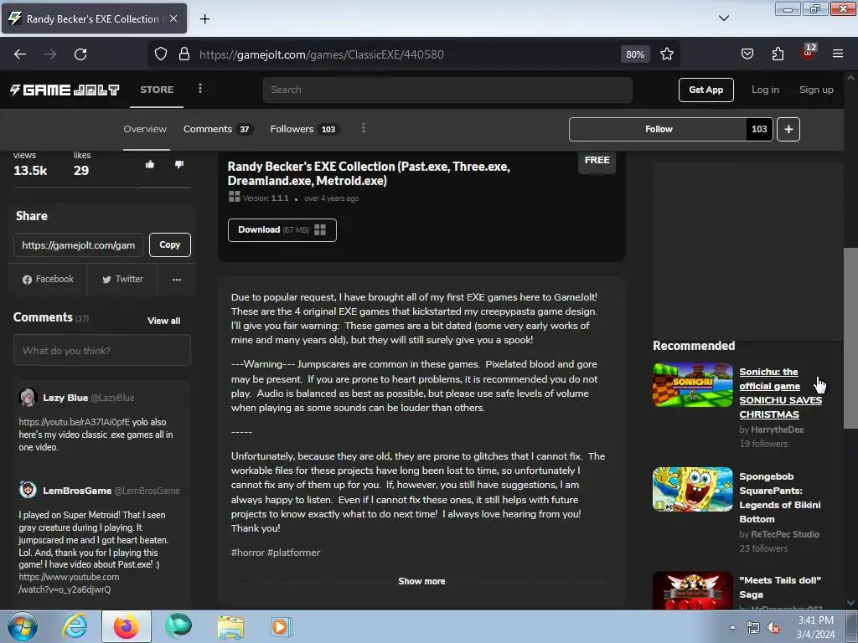The height and width of the screenshot is (643, 858).
Task: Focus the Game Jolt Search field
Action: (447, 90)
